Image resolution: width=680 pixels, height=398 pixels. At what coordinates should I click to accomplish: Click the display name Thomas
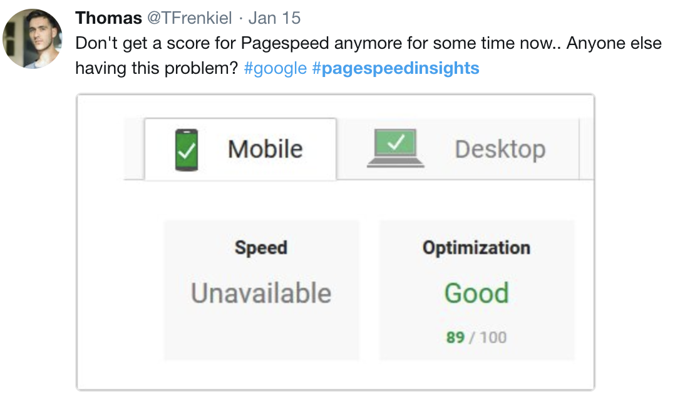click(108, 18)
